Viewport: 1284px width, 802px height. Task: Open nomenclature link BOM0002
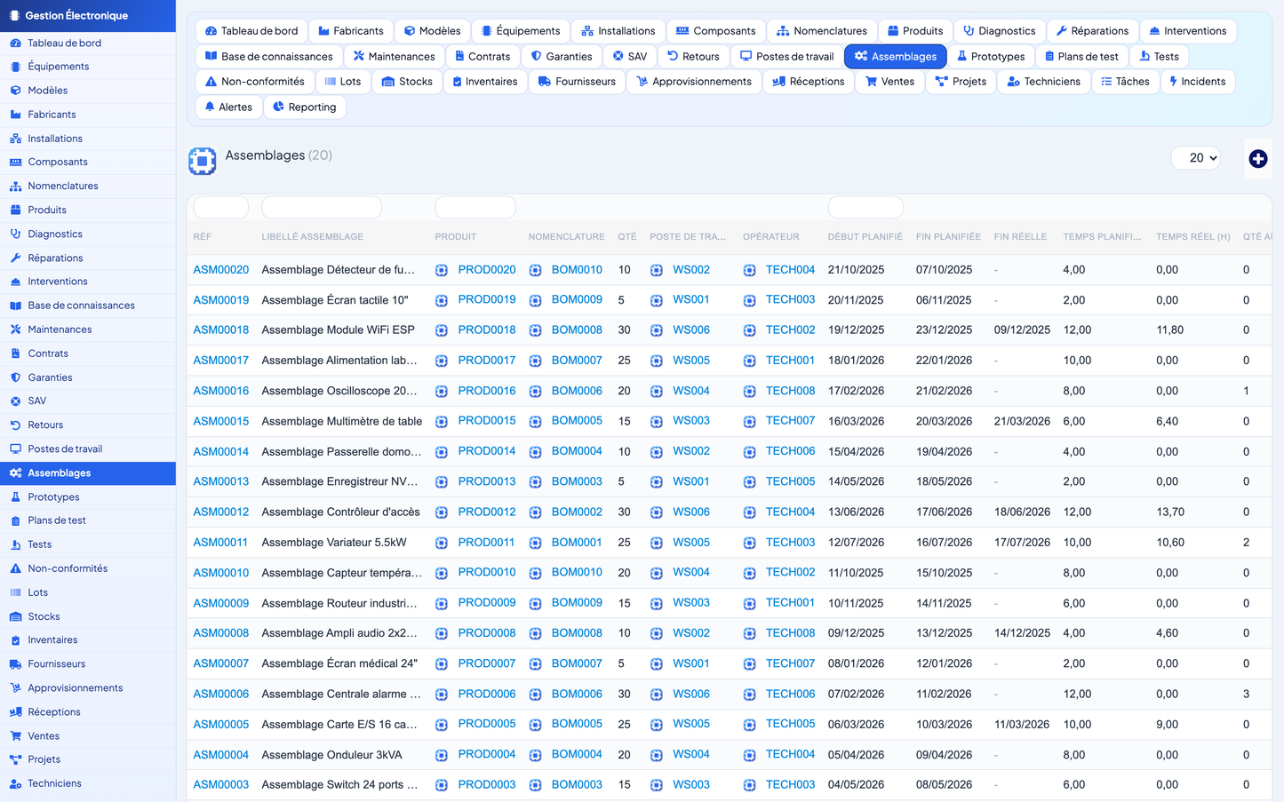coord(577,512)
